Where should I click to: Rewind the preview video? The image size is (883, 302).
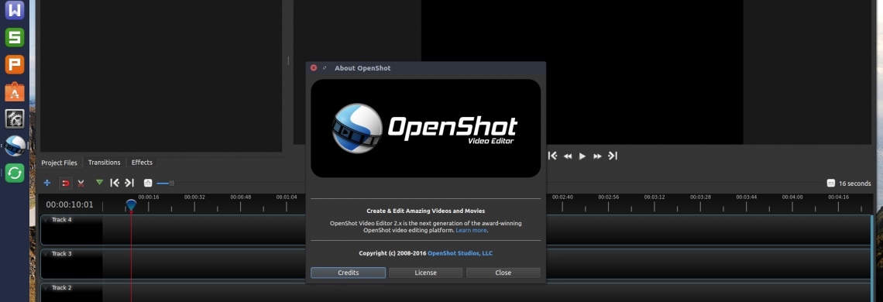click(x=568, y=156)
